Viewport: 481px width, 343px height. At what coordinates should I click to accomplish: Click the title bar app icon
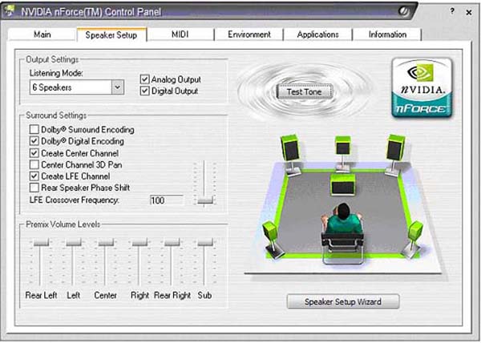(10, 10)
